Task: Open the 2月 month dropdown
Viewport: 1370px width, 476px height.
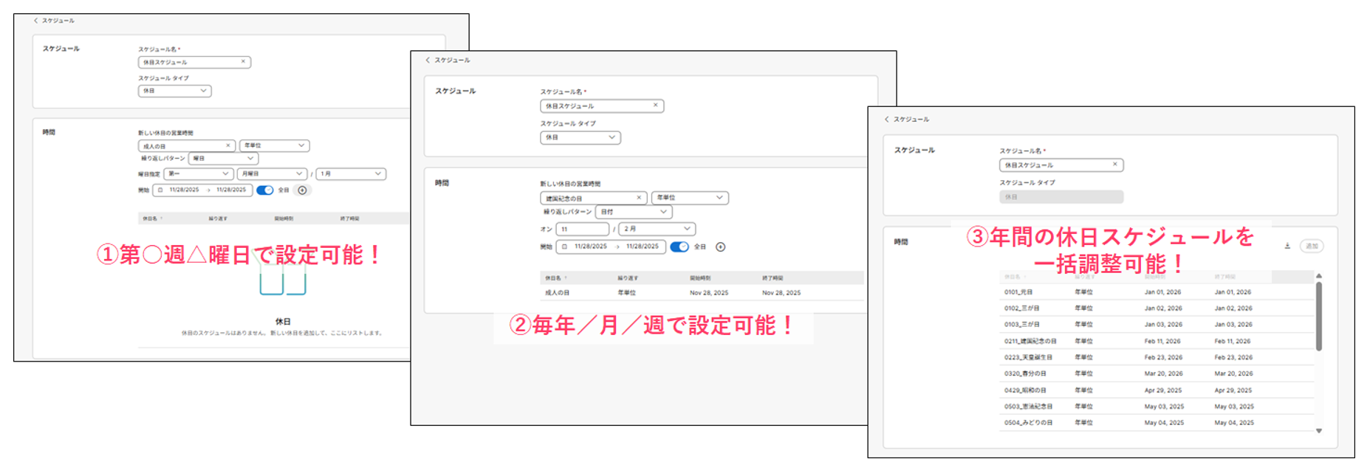Action: [657, 229]
